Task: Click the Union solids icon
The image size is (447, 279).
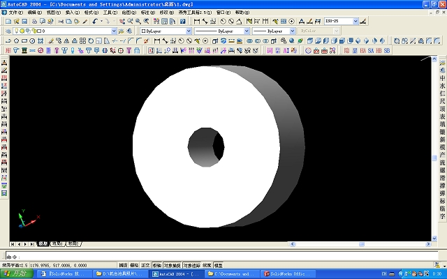Action: pos(249,41)
